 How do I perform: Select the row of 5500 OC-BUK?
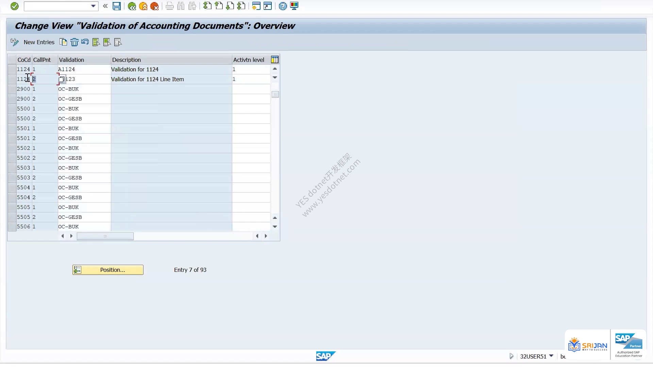(x=12, y=109)
